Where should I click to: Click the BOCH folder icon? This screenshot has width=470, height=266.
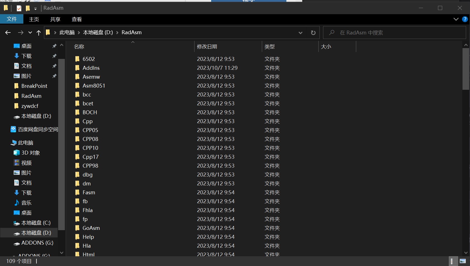[77, 112]
